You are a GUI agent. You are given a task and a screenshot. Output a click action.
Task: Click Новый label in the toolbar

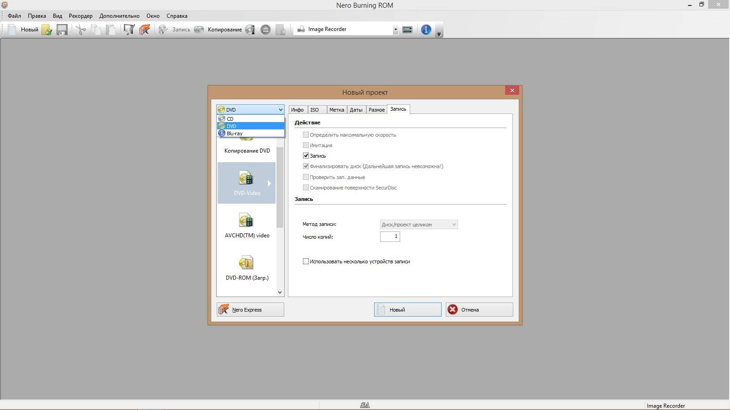[30, 30]
